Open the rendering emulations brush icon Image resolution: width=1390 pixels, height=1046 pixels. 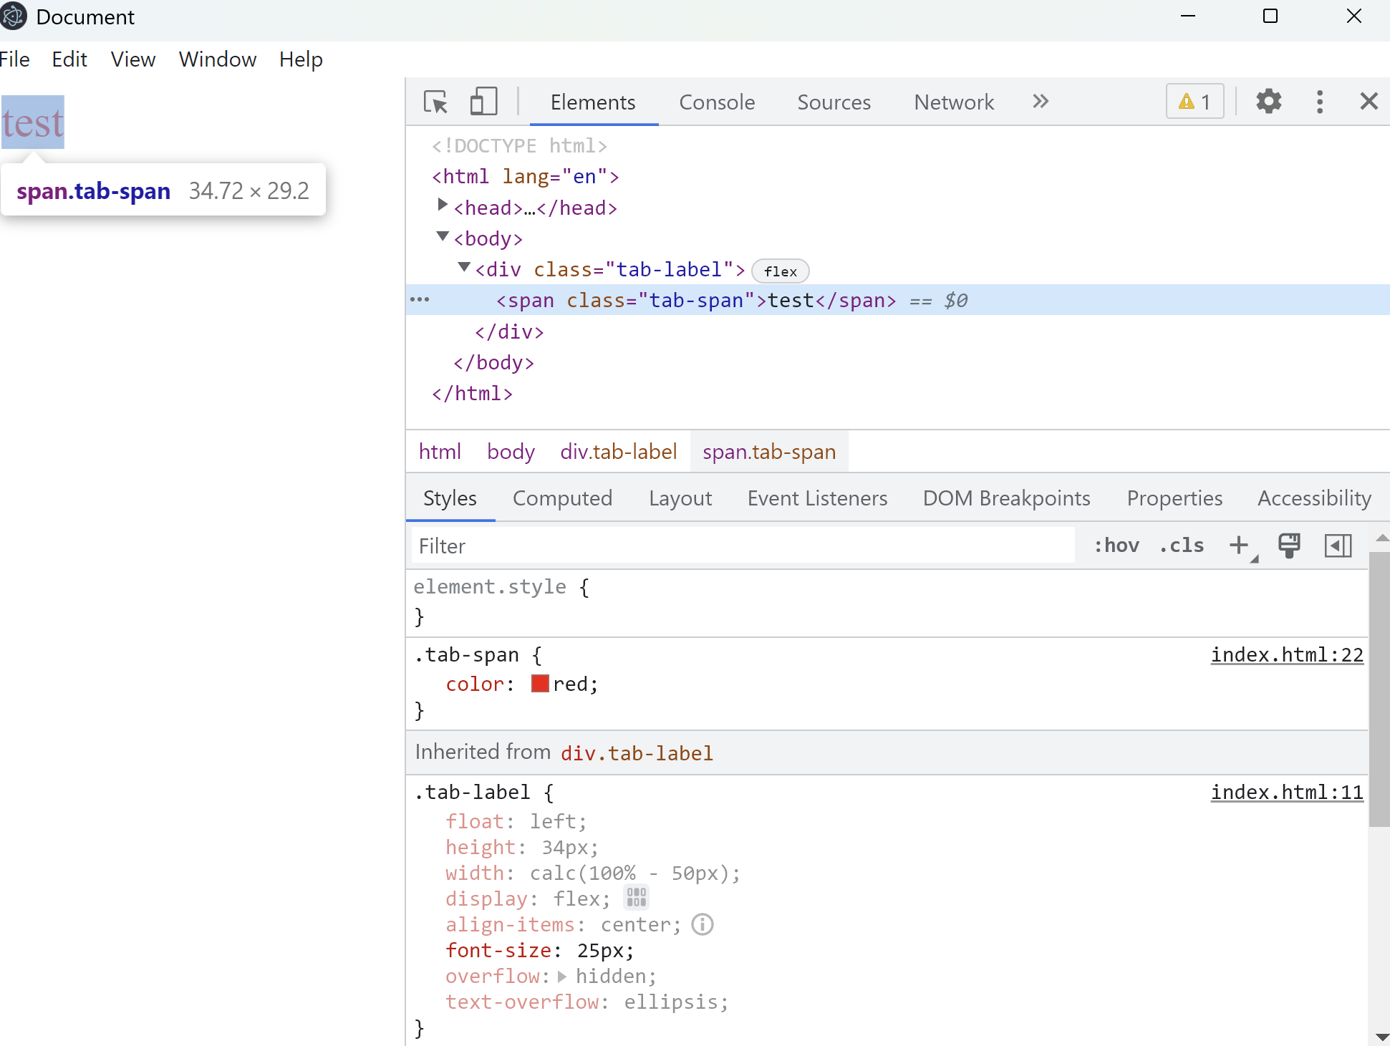click(x=1289, y=546)
